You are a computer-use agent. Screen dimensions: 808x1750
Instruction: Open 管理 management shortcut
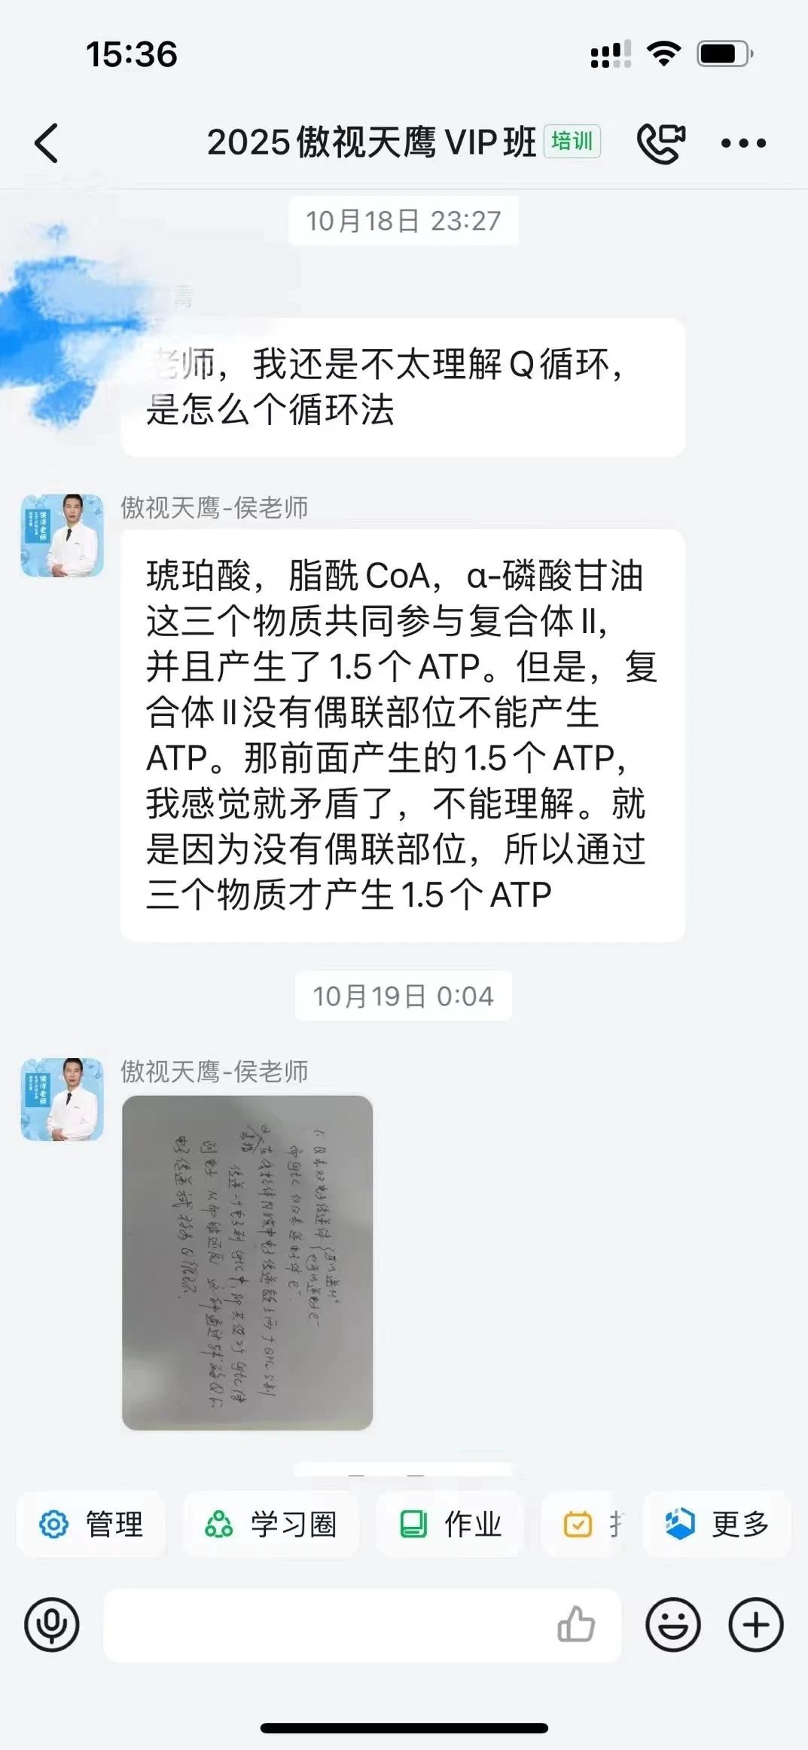[x=91, y=1524]
